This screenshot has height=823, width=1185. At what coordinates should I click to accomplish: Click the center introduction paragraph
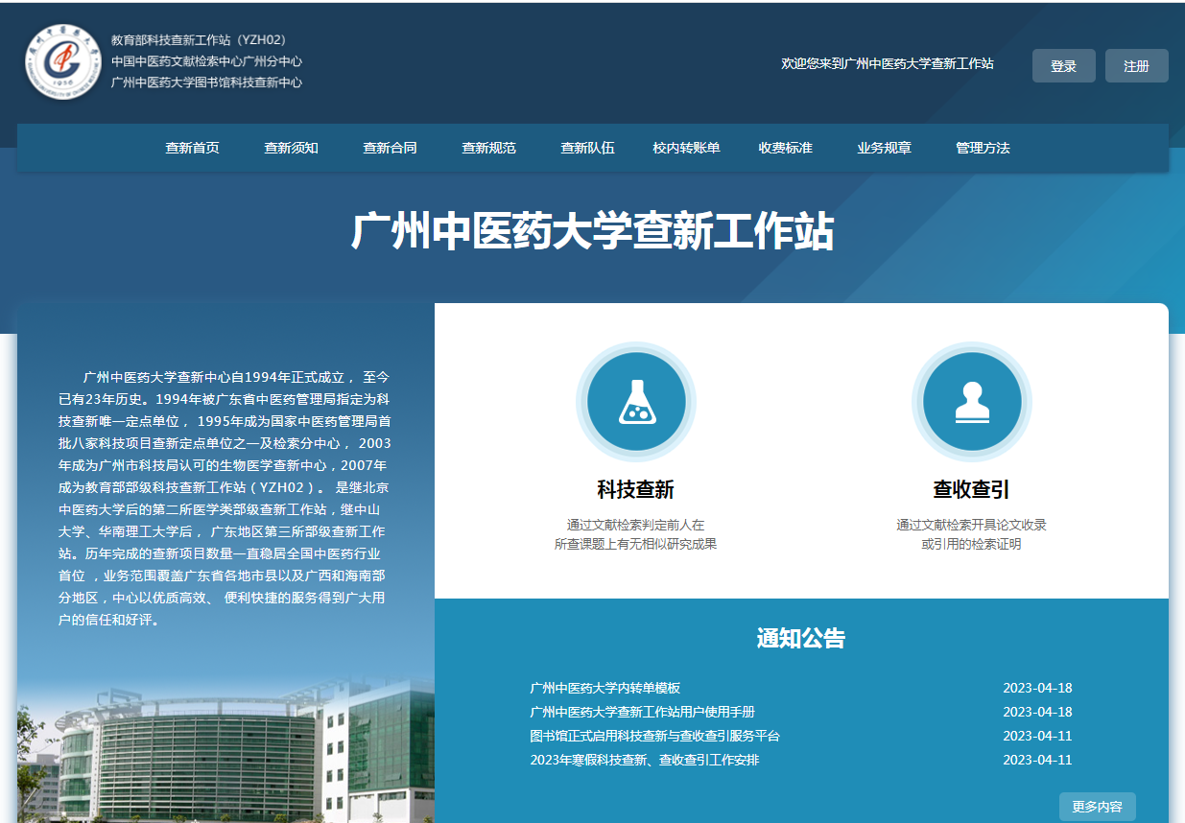[225, 498]
